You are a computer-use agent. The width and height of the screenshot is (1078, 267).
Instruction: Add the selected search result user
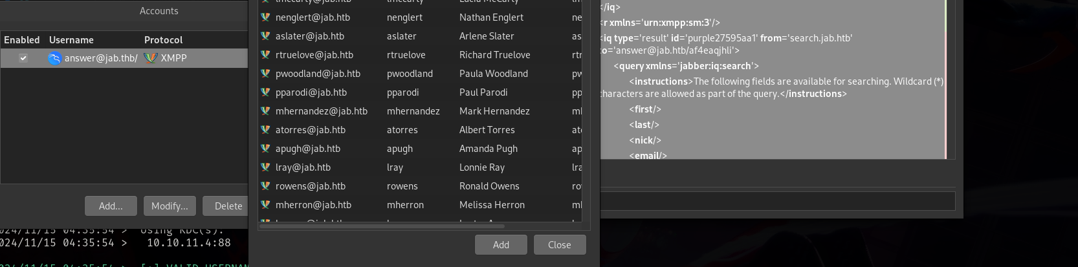pyautogui.click(x=501, y=245)
